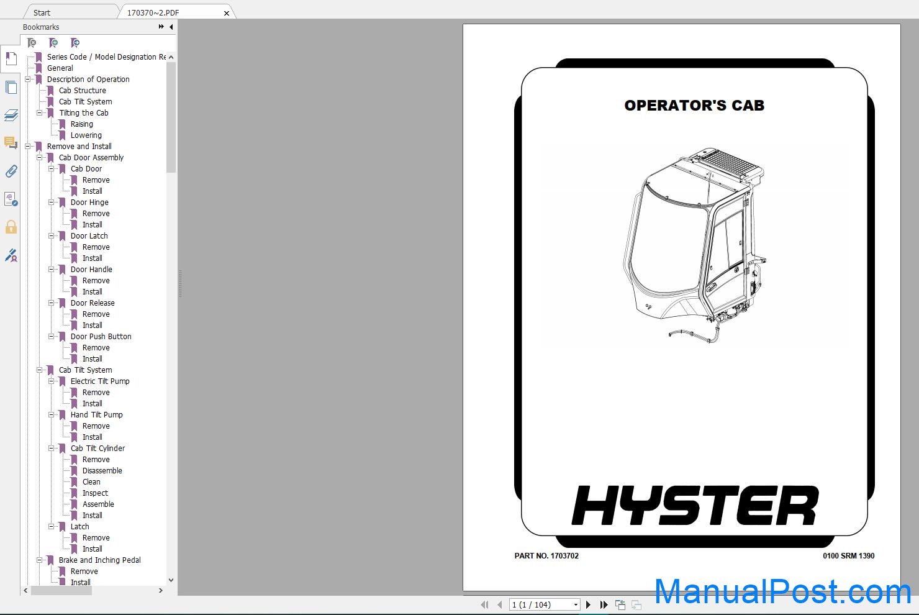Image resolution: width=919 pixels, height=615 pixels.
Task: Collapse the Door Latch node
Action: click(x=52, y=236)
